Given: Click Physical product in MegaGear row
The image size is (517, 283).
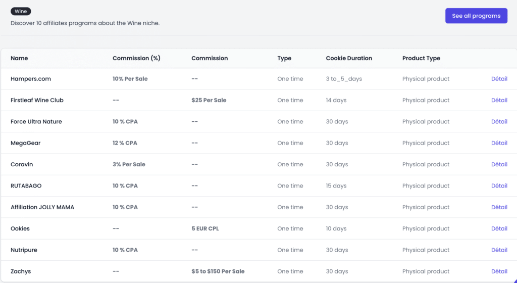Looking at the screenshot, I should tap(426, 143).
